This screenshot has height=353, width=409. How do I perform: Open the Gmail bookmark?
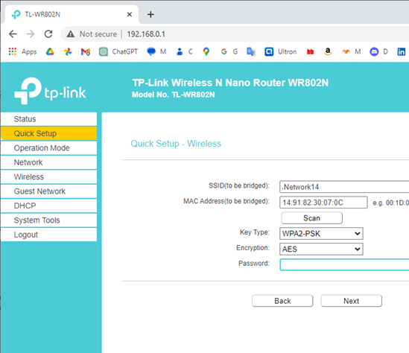86,52
